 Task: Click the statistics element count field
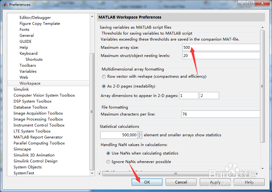pos(119,135)
